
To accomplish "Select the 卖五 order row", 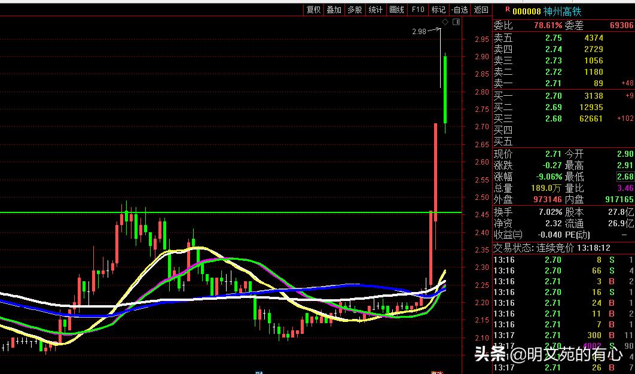I will pyautogui.click(x=564, y=38).
